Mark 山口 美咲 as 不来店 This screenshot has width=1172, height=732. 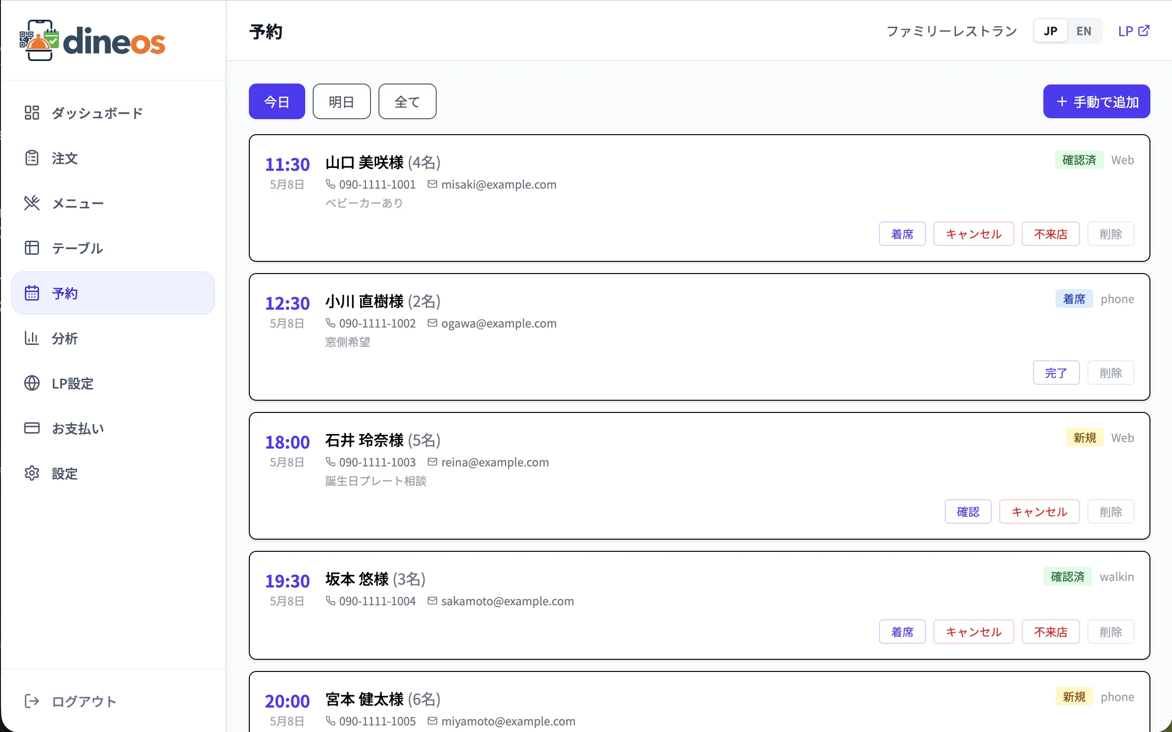1050,234
